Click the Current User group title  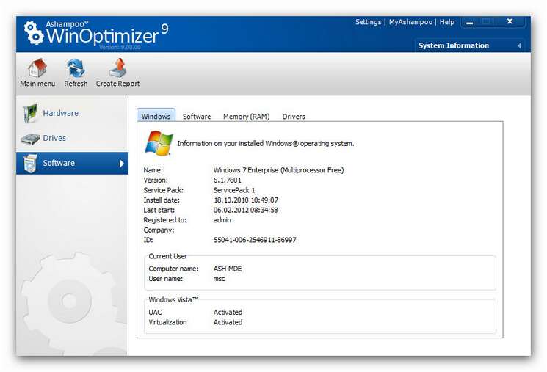tap(168, 256)
